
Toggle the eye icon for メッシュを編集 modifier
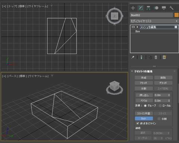coord(133,27)
